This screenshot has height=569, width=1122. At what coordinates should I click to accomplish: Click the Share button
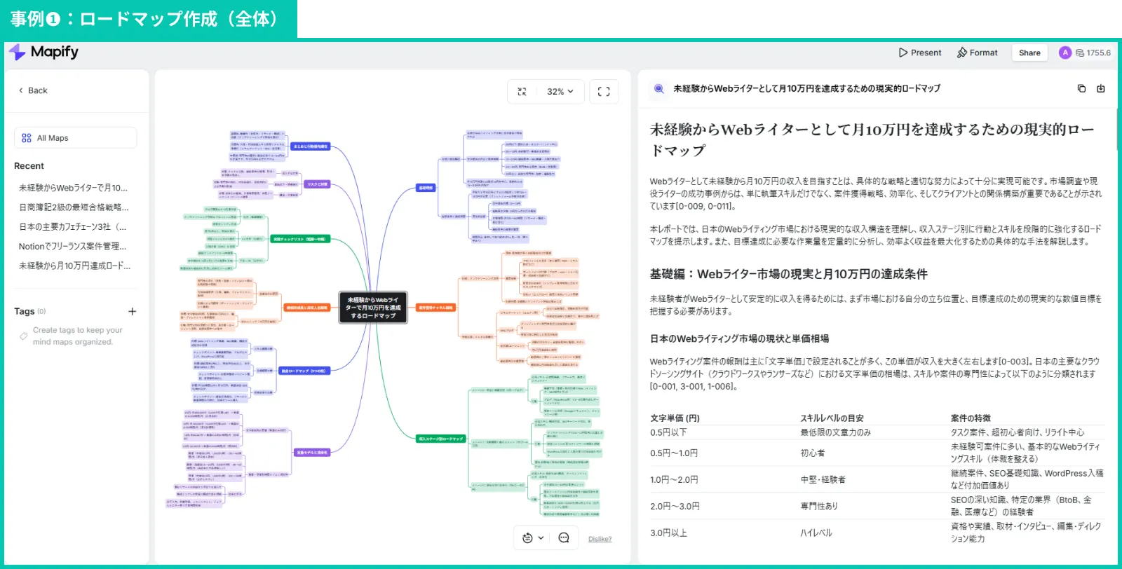tap(1029, 53)
